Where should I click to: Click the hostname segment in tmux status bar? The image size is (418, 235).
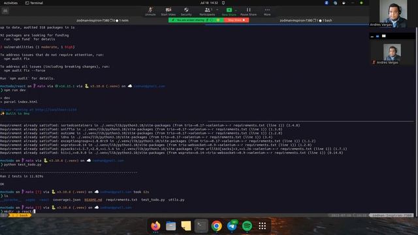coord(392,215)
